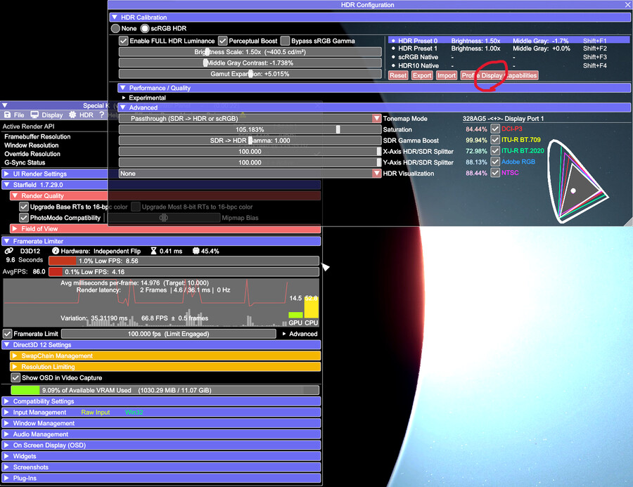
Task: Open the HDR menu with gear icon
Action: coord(81,115)
